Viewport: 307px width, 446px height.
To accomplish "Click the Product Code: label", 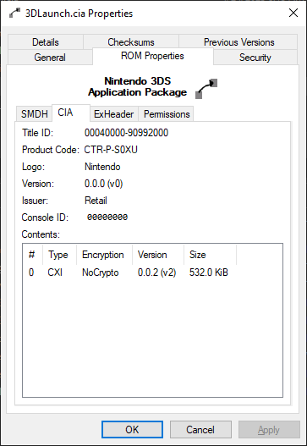I will point(51,150).
